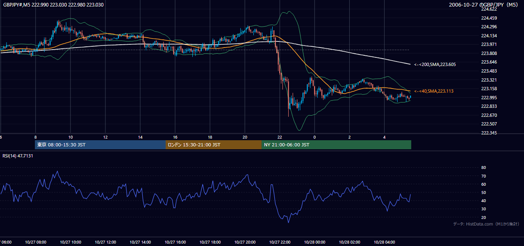Viewport: 524px width, 246px height.
Task: Select the 40 SMA label 223.113
Action: (434, 91)
